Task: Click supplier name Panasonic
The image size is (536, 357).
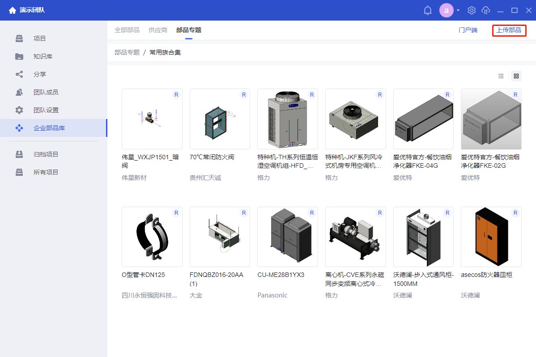Action: point(272,295)
